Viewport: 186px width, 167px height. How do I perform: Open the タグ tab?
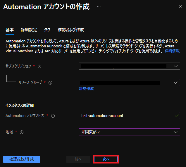pyautogui.click(x=47, y=30)
